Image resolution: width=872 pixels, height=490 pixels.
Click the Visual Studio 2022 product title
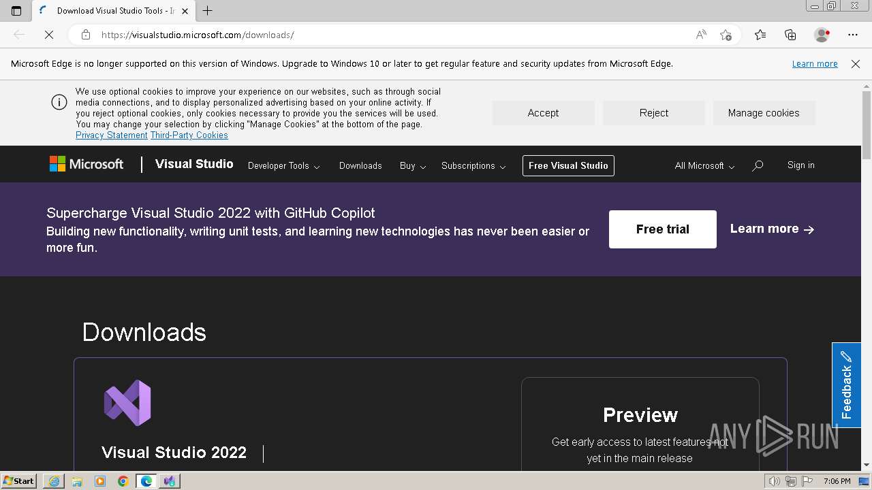point(174,453)
